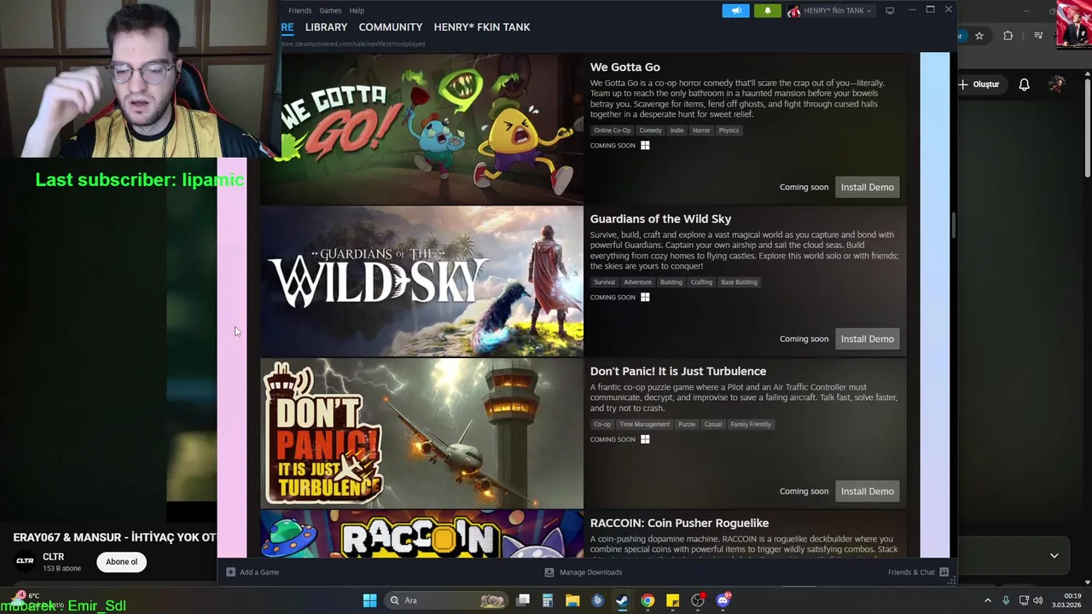Click Windows platform icon under Guardians
Viewport: 1092px width, 614px height.
tap(645, 298)
